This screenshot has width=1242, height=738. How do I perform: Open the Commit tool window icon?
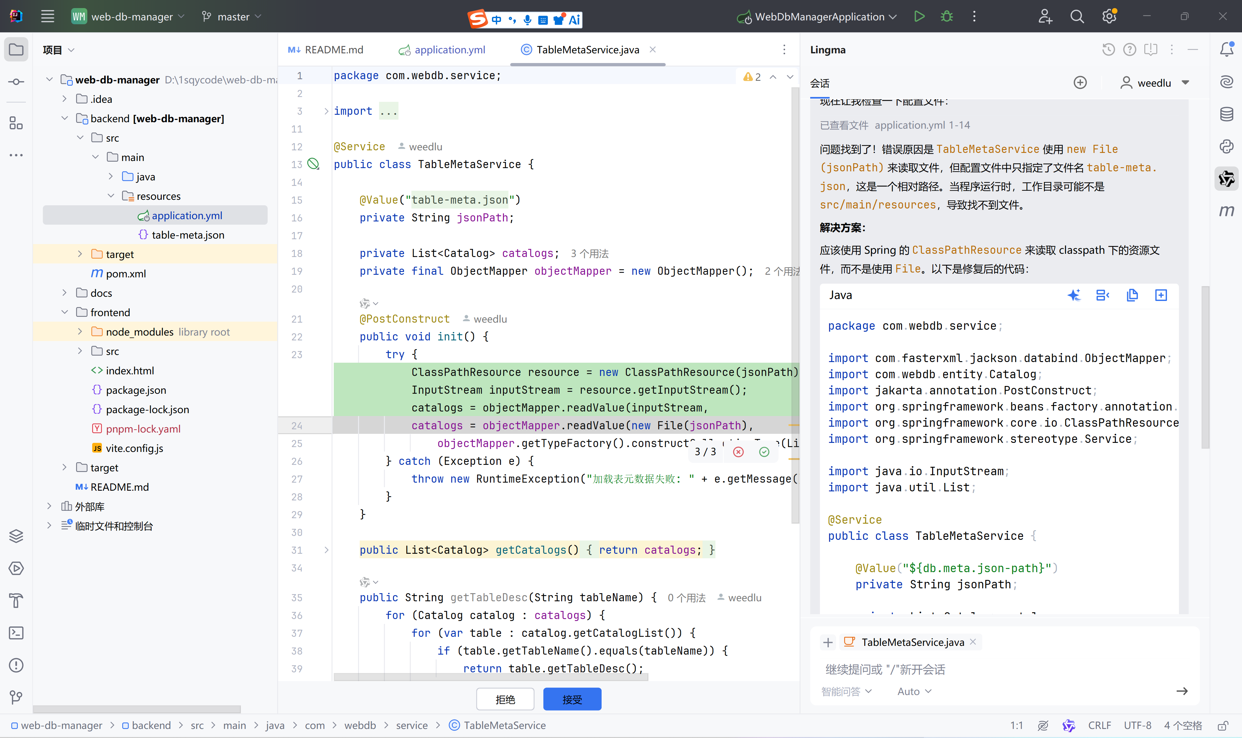tap(16, 82)
